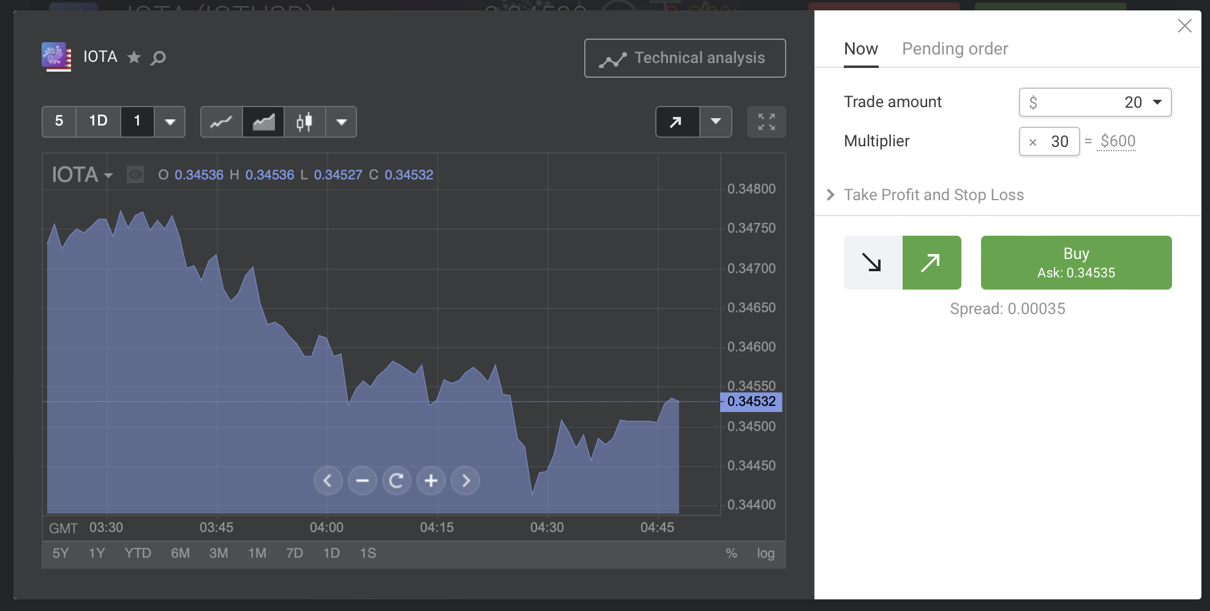Screen dimensions: 1210x611
Task: Reset chart view with refresh button
Action: 397,481
